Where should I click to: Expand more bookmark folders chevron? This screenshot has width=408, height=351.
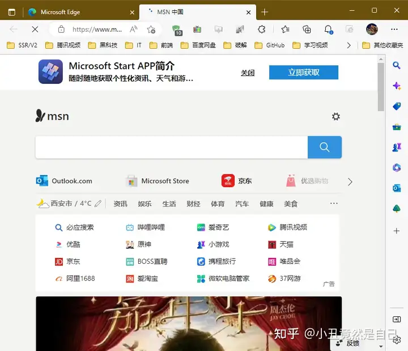point(348,45)
